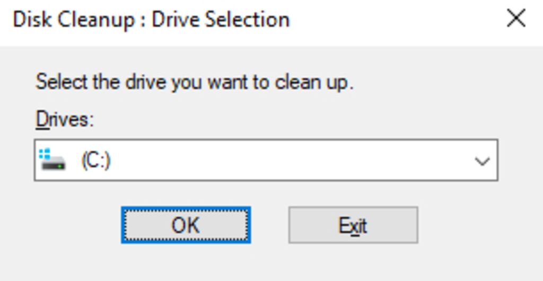Confirm drive selection with OK
Viewport: 543px width, 281px height.
(x=186, y=225)
